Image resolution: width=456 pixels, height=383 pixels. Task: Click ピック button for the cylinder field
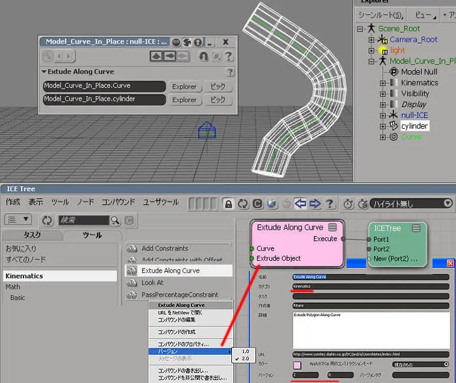click(218, 99)
